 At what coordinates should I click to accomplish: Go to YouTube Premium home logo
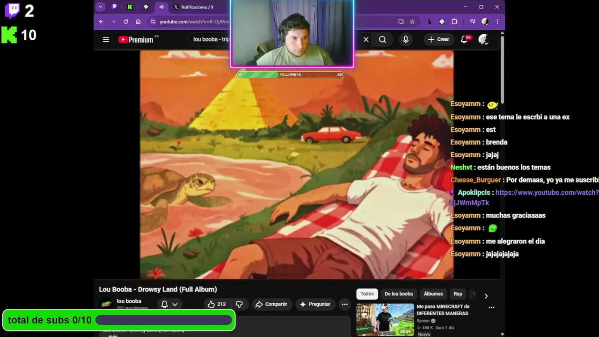coord(136,40)
